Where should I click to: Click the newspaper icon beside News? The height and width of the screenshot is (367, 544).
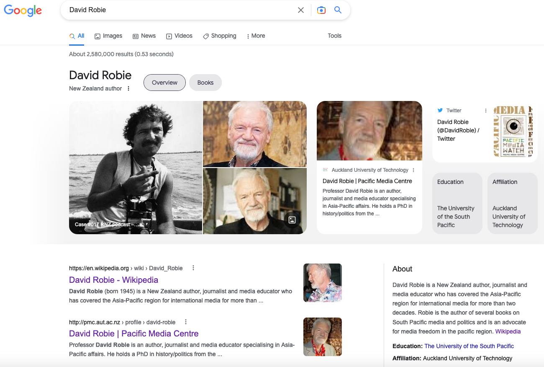[135, 36]
